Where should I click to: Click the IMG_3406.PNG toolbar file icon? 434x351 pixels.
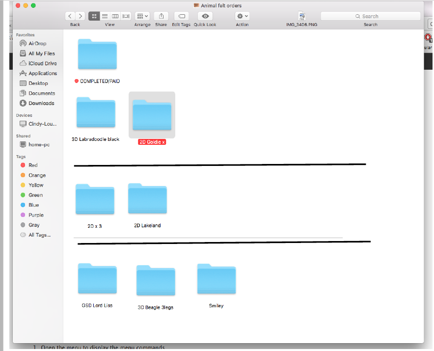(302, 16)
